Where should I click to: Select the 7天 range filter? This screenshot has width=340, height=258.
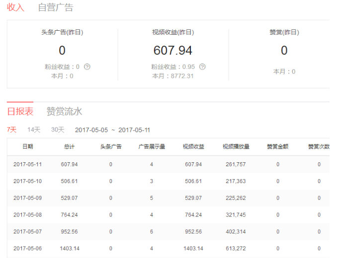(x=11, y=130)
